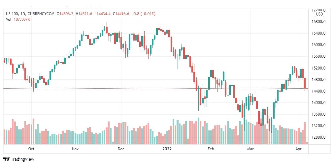The image size is (334, 165).
Task: Click the TradingView logo icon
Action: pos(6,159)
